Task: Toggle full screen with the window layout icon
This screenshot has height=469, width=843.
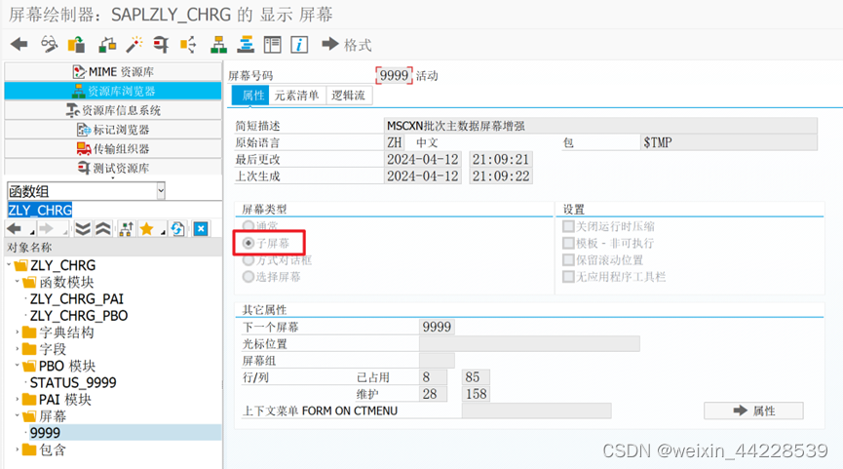Action: (273, 44)
